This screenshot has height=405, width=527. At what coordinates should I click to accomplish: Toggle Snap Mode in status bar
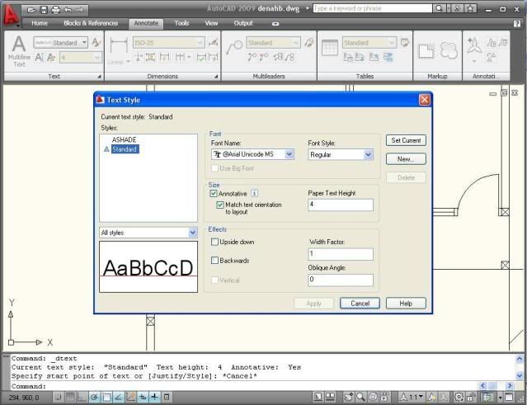[x=58, y=398]
